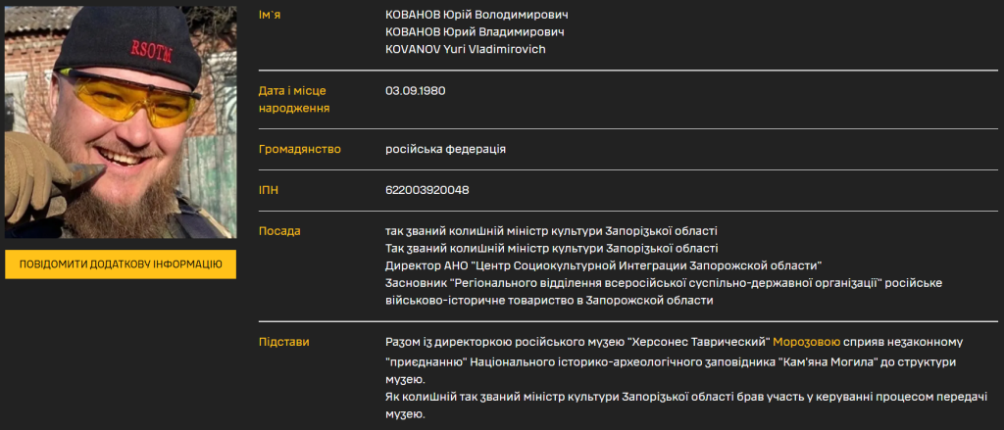Select the "Підстави" field label

[283, 342]
